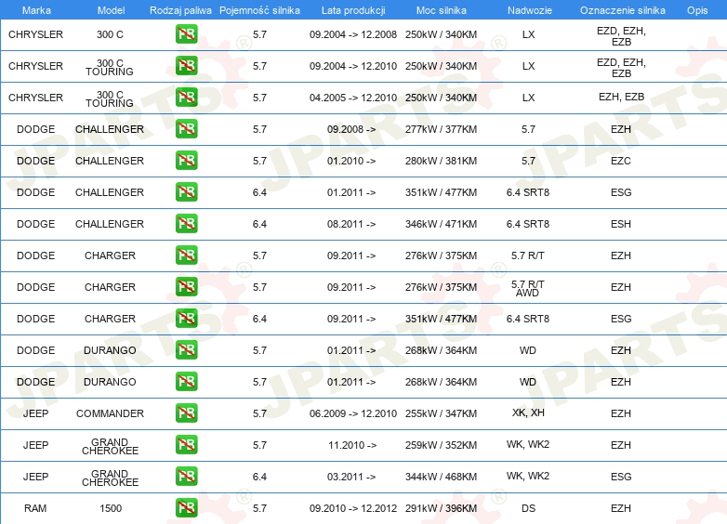
Task: Select the EZC engine code cell
Action: pyautogui.click(x=621, y=161)
